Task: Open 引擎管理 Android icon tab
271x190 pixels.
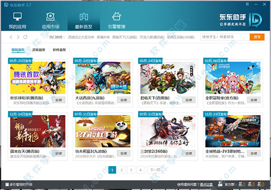Action: pyautogui.click(x=117, y=17)
